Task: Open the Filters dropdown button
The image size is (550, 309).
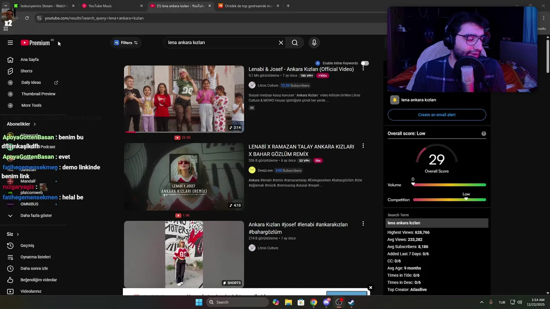Action: 126,42
